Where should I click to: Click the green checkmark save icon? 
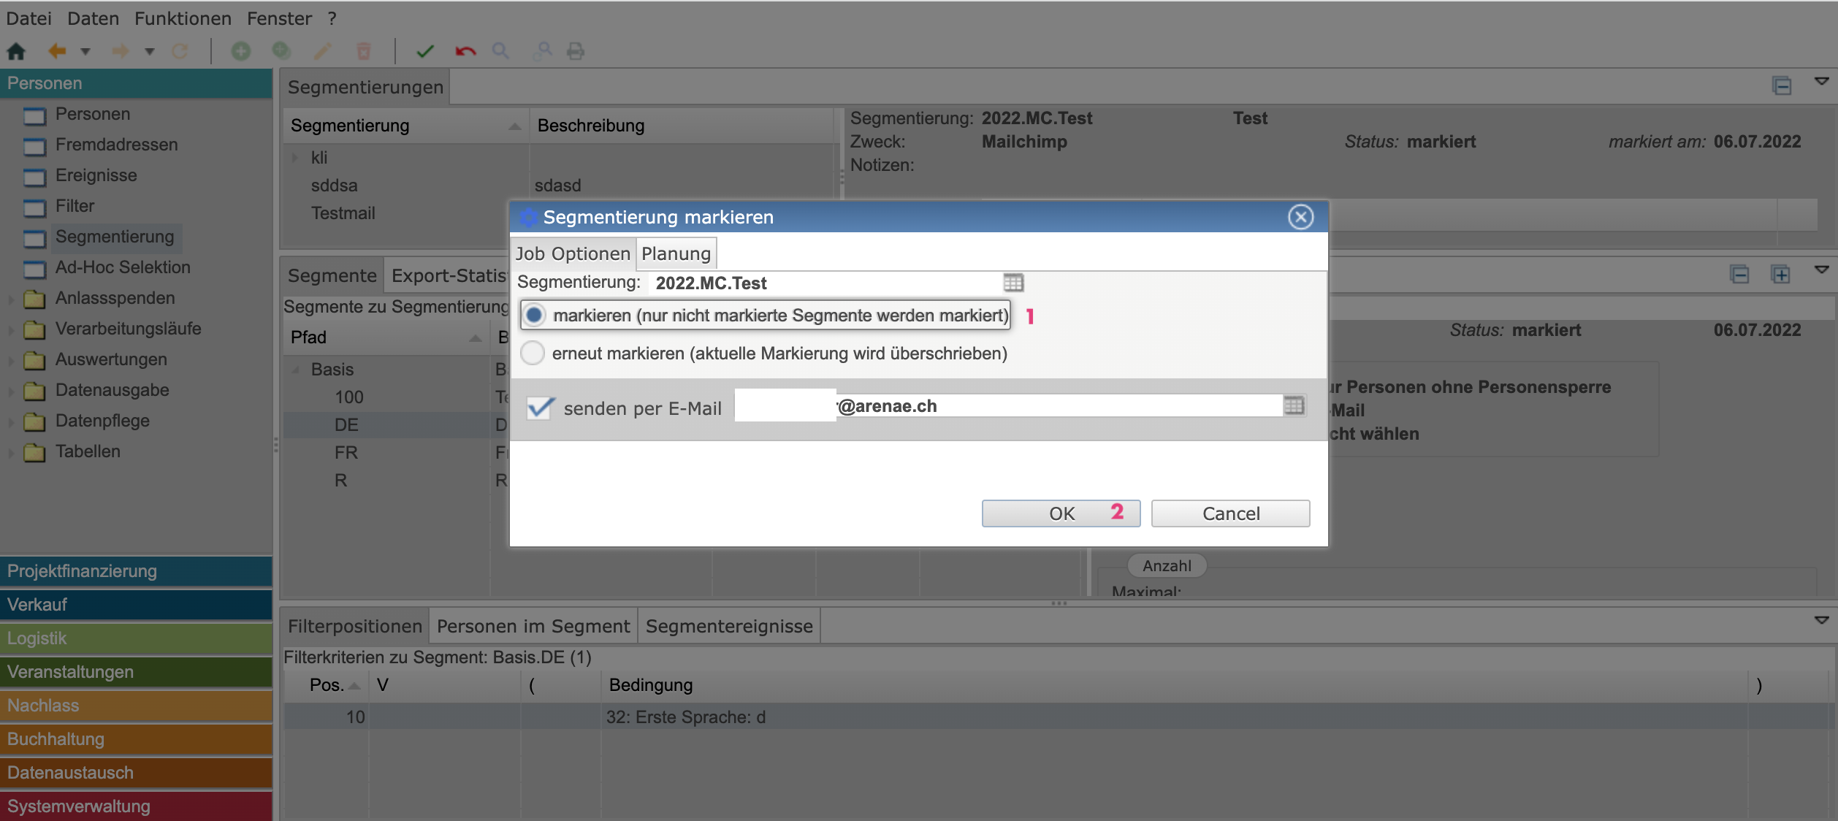(x=425, y=51)
